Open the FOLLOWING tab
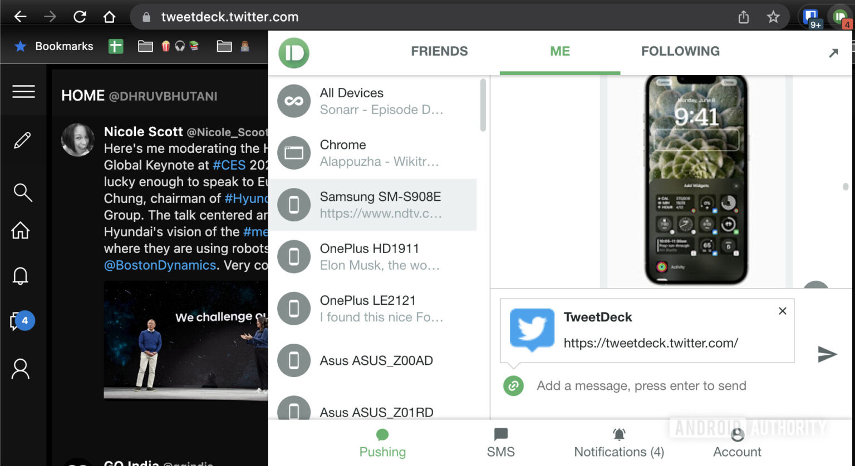This screenshot has width=855, height=466. (680, 51)
